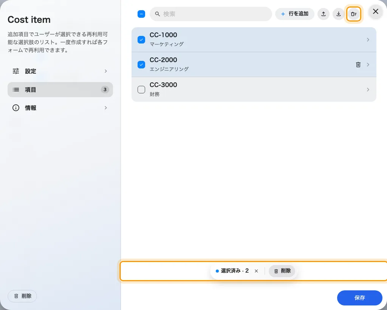Click the 保存 button
The image size is (387, 310).
(360, 298)
